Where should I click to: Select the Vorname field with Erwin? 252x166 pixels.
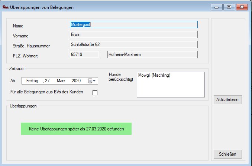133,35
